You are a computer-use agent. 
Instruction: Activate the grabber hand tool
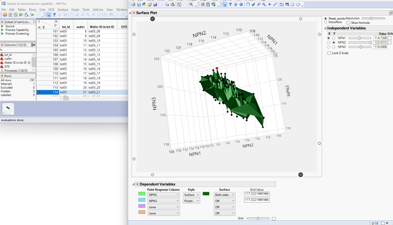(x=248, y=5)
